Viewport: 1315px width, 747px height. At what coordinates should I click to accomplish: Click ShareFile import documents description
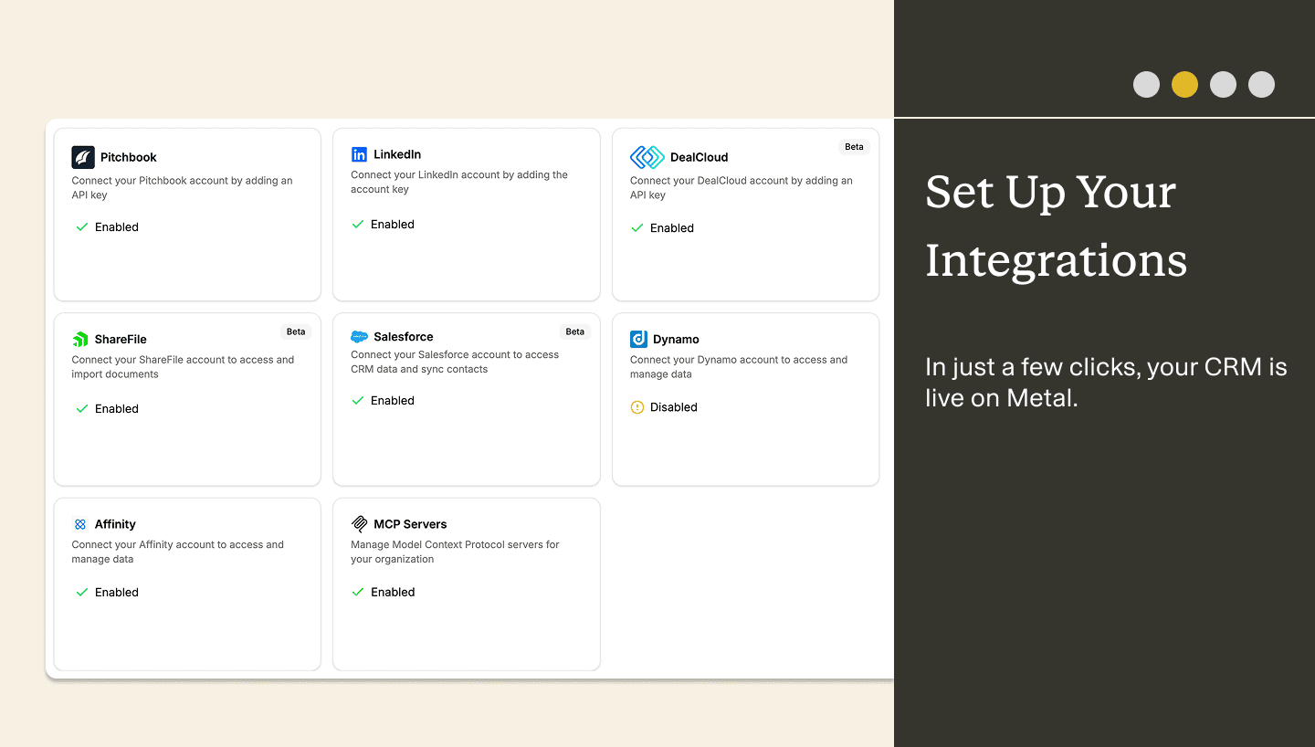point(184,367)
